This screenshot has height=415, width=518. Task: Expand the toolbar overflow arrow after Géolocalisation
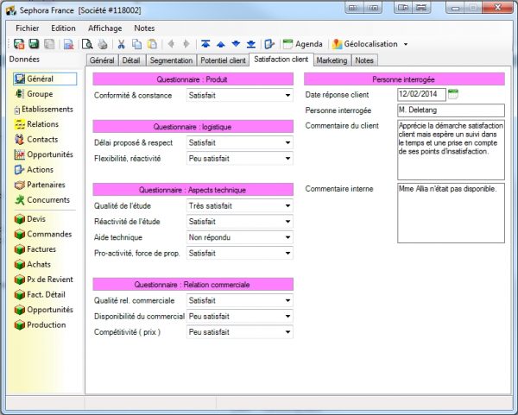pos(406,44)
